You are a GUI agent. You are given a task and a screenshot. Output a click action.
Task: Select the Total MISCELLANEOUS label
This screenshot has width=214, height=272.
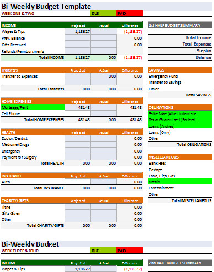191,200
